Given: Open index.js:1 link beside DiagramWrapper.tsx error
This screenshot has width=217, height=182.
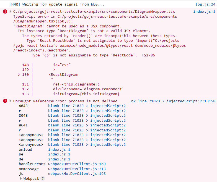Looking at the screenshot, I should (204, 12).
